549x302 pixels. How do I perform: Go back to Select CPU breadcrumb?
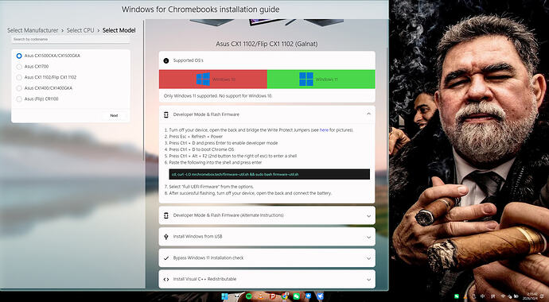pyautogui.click(x=80, y=30)
